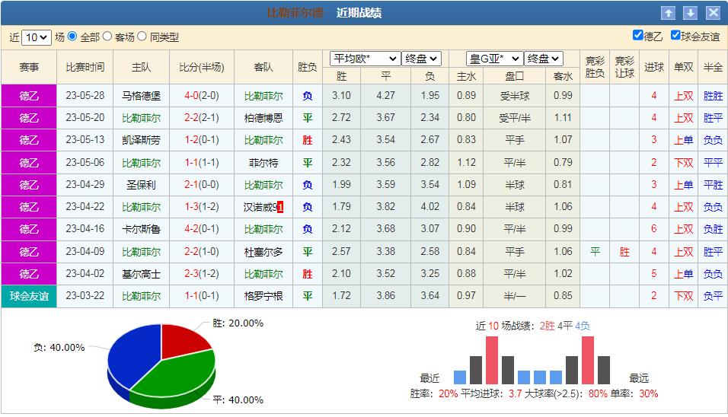This screenshot has width=728, height=417.
Task: Click the down arrow icon in header
Action: [691, 13]
